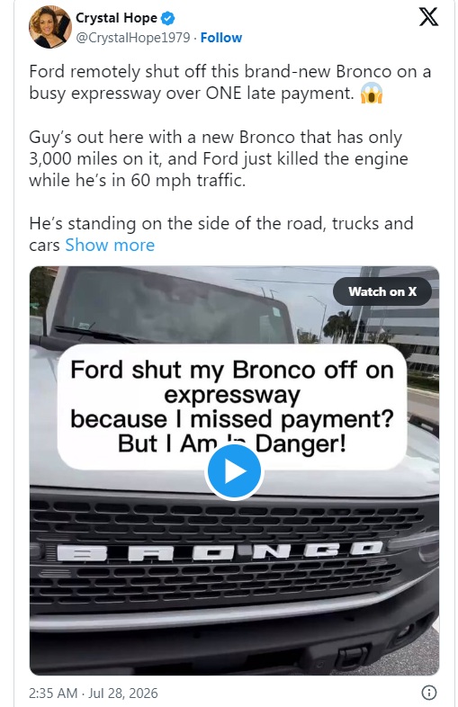Click the blue verified badge
This screenshot has width=458, height=707.
[168, 19]
